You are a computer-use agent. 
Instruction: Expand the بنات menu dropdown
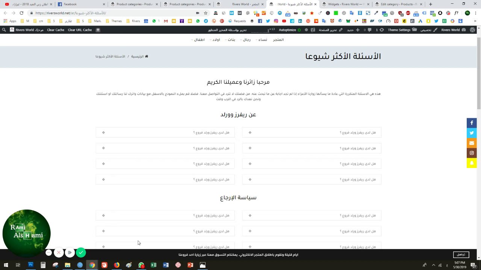(x=230, y=39)
